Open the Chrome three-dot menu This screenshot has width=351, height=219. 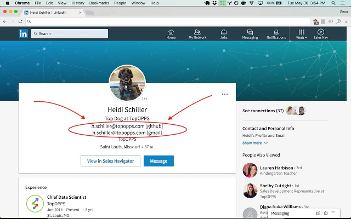pyautogui.click(x=346, y=21)
